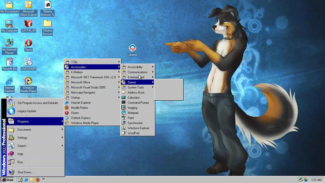Screen dimensions: 325x183
Task: Choose Run... from the Start menu
Action: (35, 162)
